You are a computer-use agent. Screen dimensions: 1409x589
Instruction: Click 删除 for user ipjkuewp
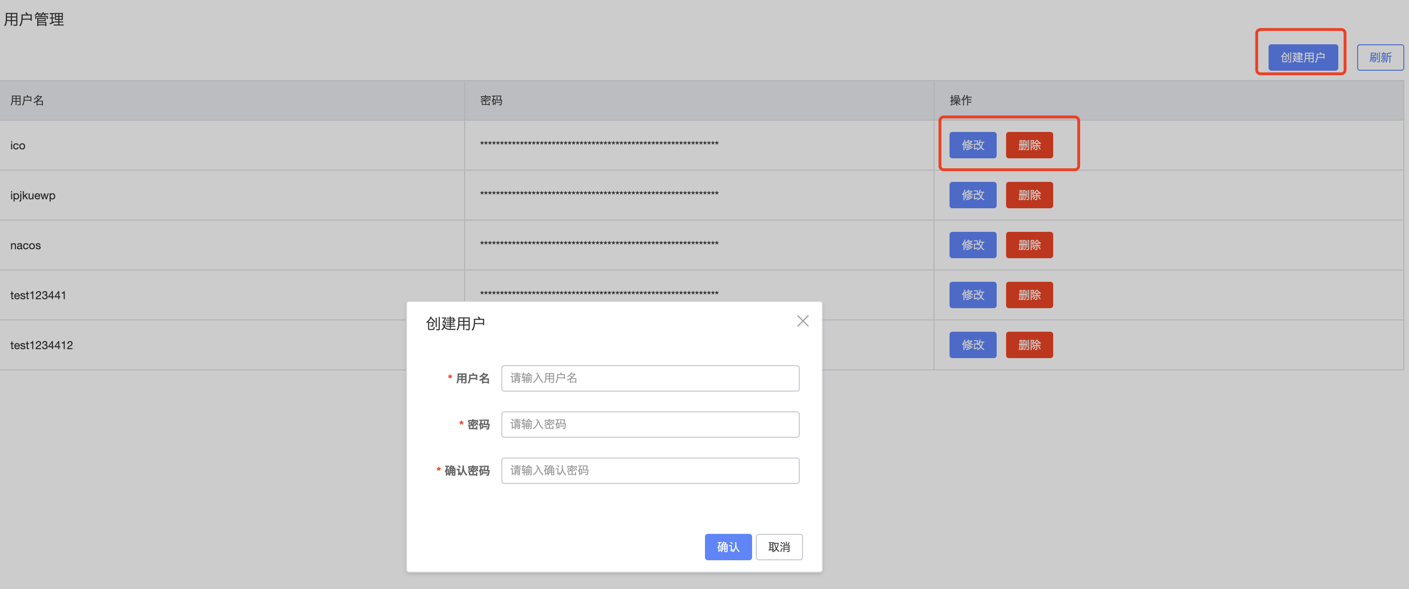pos(1029,195)
